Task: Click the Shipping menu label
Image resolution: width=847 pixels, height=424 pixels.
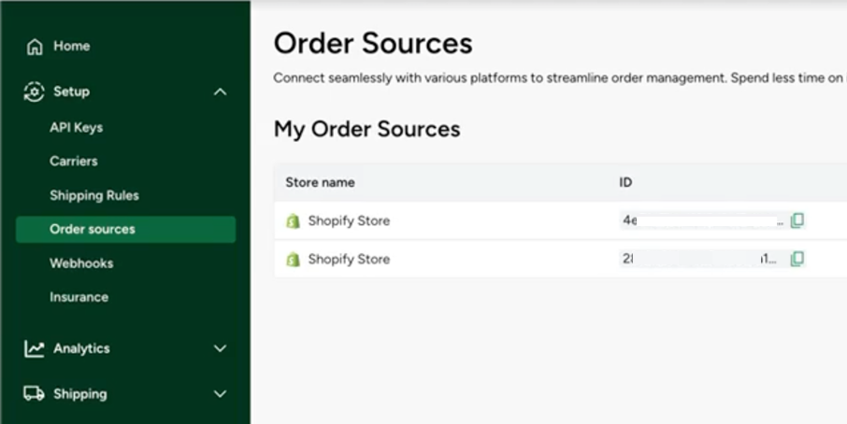Action: pyautogui.click(x=80, y=394)
